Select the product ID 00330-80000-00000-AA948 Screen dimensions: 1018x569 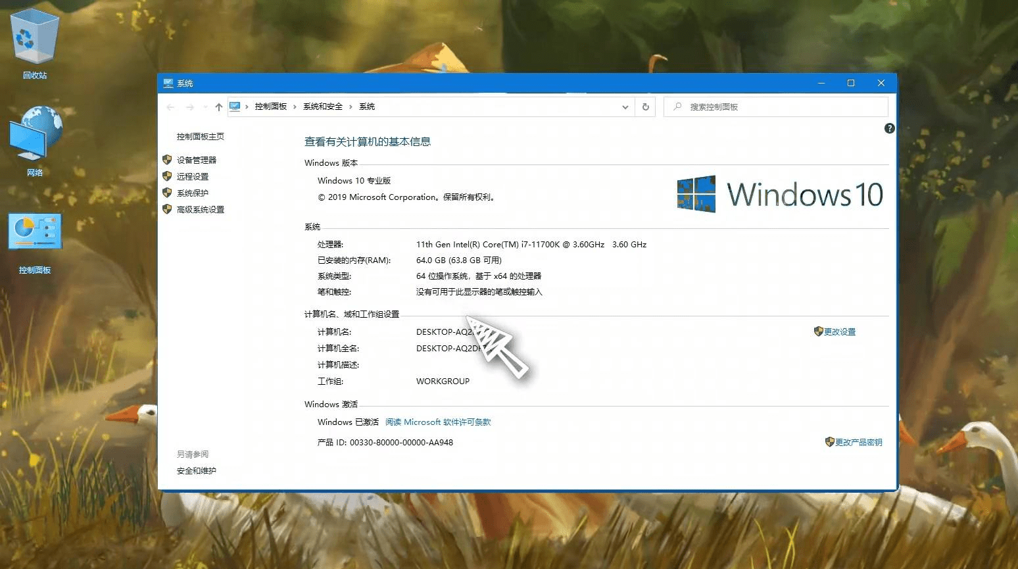point(401,442)
